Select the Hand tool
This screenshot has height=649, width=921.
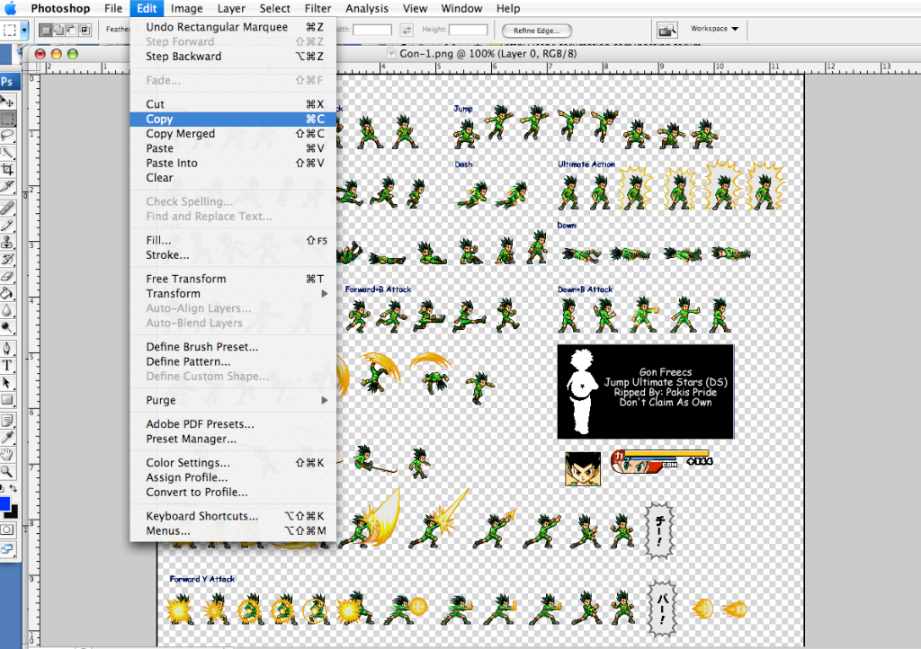tap(7, 454)
